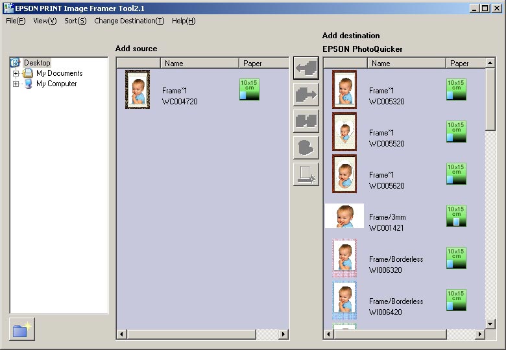506x350 pixels.
Task: Open the File menu
Action: [x=16, y=21]
